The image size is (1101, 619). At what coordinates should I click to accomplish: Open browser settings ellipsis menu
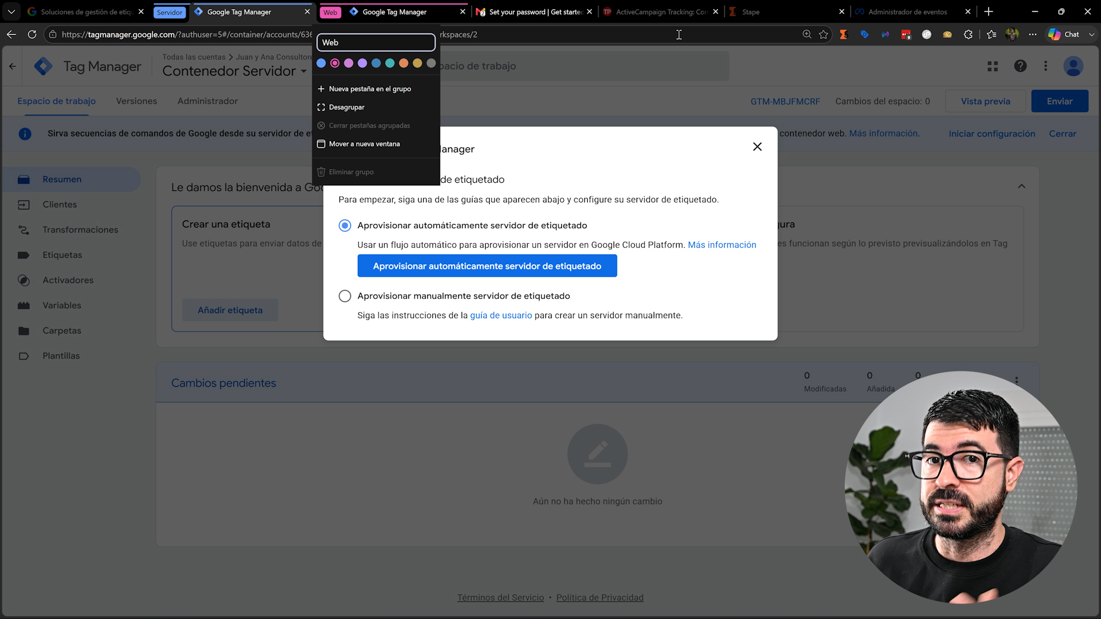(1033, 34)
